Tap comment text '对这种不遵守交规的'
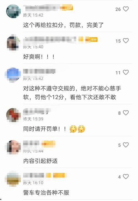The image size is (138, 201). point(49,88)
